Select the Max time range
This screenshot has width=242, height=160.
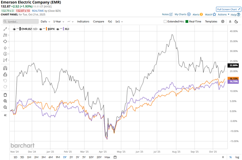[x=107, y=157]
